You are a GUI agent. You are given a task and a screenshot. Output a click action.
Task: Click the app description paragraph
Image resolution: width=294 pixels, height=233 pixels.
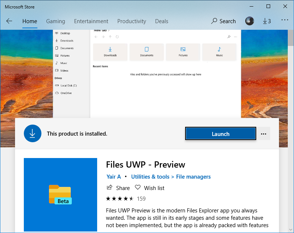pyautogui.click(x=187, y=218)
